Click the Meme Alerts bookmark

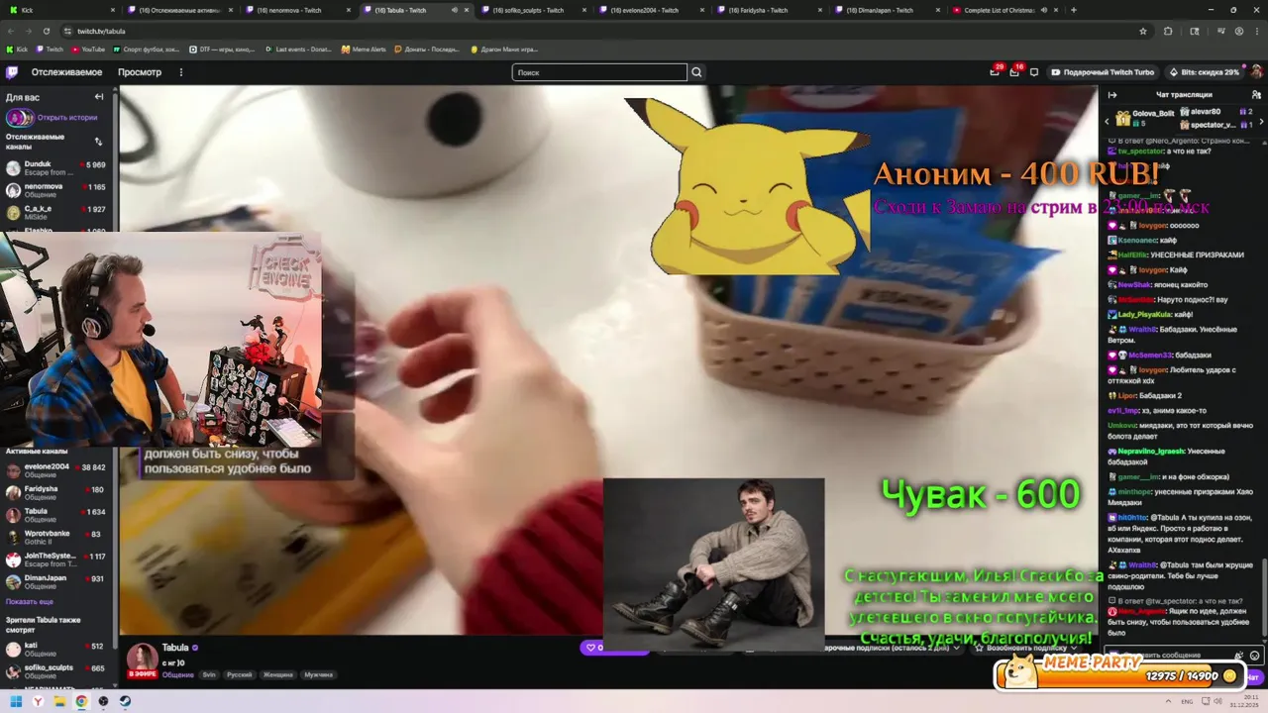point(364,49)
